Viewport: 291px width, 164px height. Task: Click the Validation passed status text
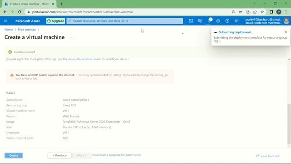[24, 52]
